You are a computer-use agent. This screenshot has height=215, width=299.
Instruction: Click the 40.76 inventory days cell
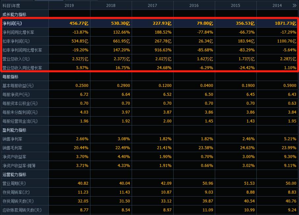[291, 201]
